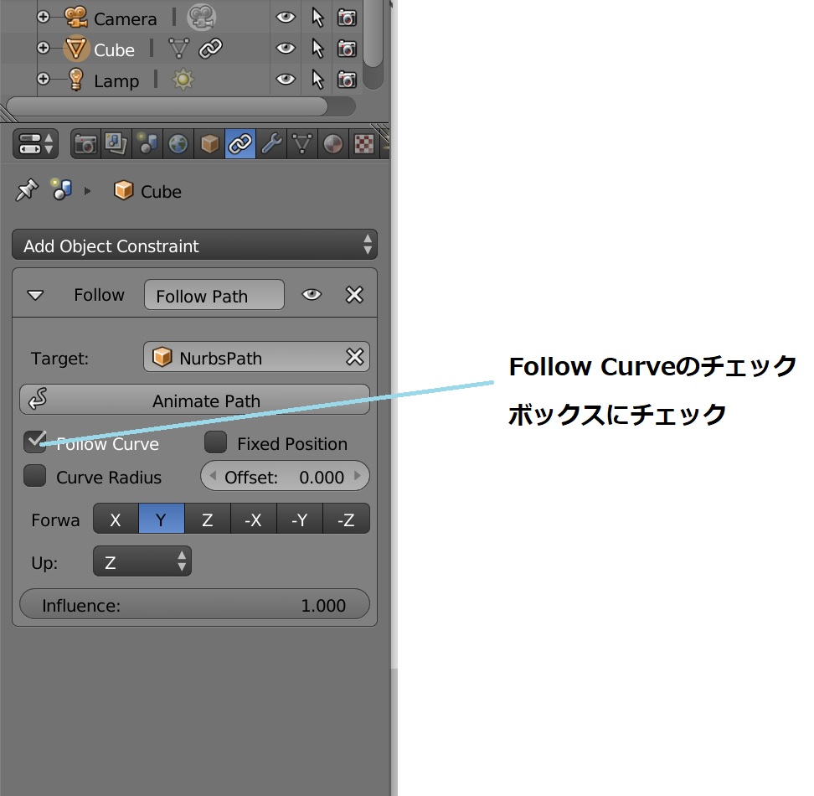Toggle selectability arrow for Cube
Image resolution: width=814 pixels, height=796 pixels.
point(317,49)
